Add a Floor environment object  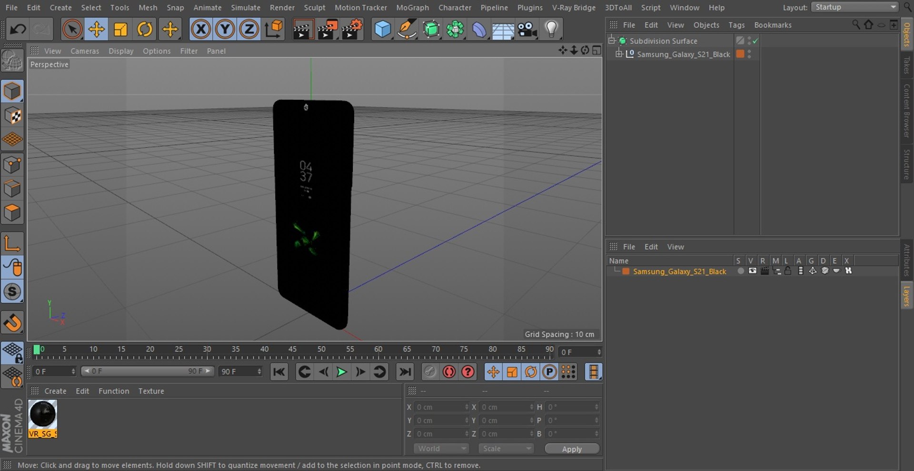click(x=503, y=29)
